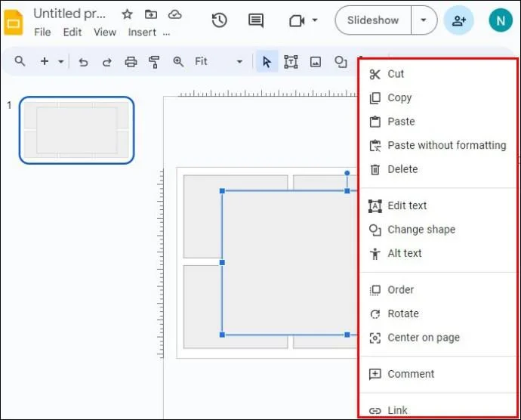Expand the video call options arrow
The image size is (521, 420).
(x=315, y=20)
